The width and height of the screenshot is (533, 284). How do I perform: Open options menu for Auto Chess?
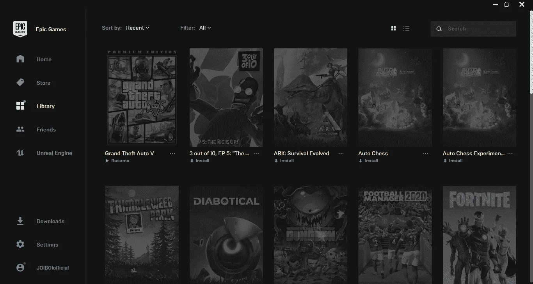426,154
